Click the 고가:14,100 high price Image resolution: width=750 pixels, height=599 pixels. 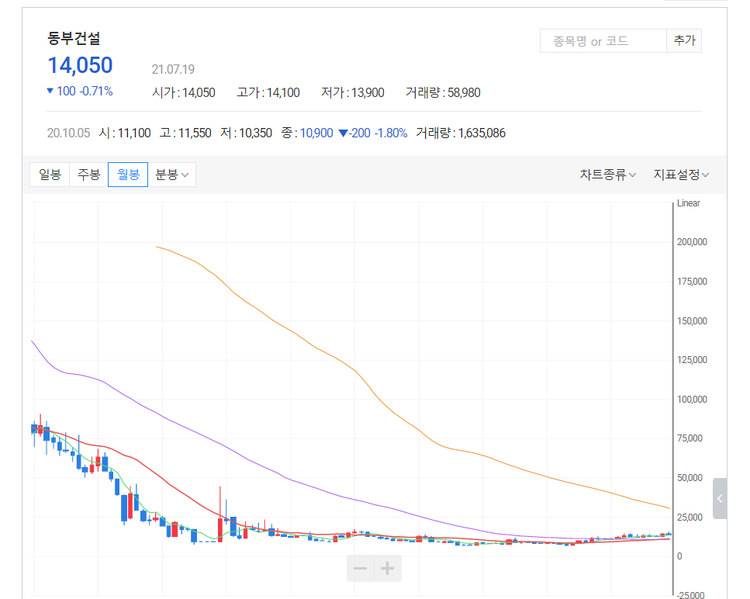[x=268, y=92]
